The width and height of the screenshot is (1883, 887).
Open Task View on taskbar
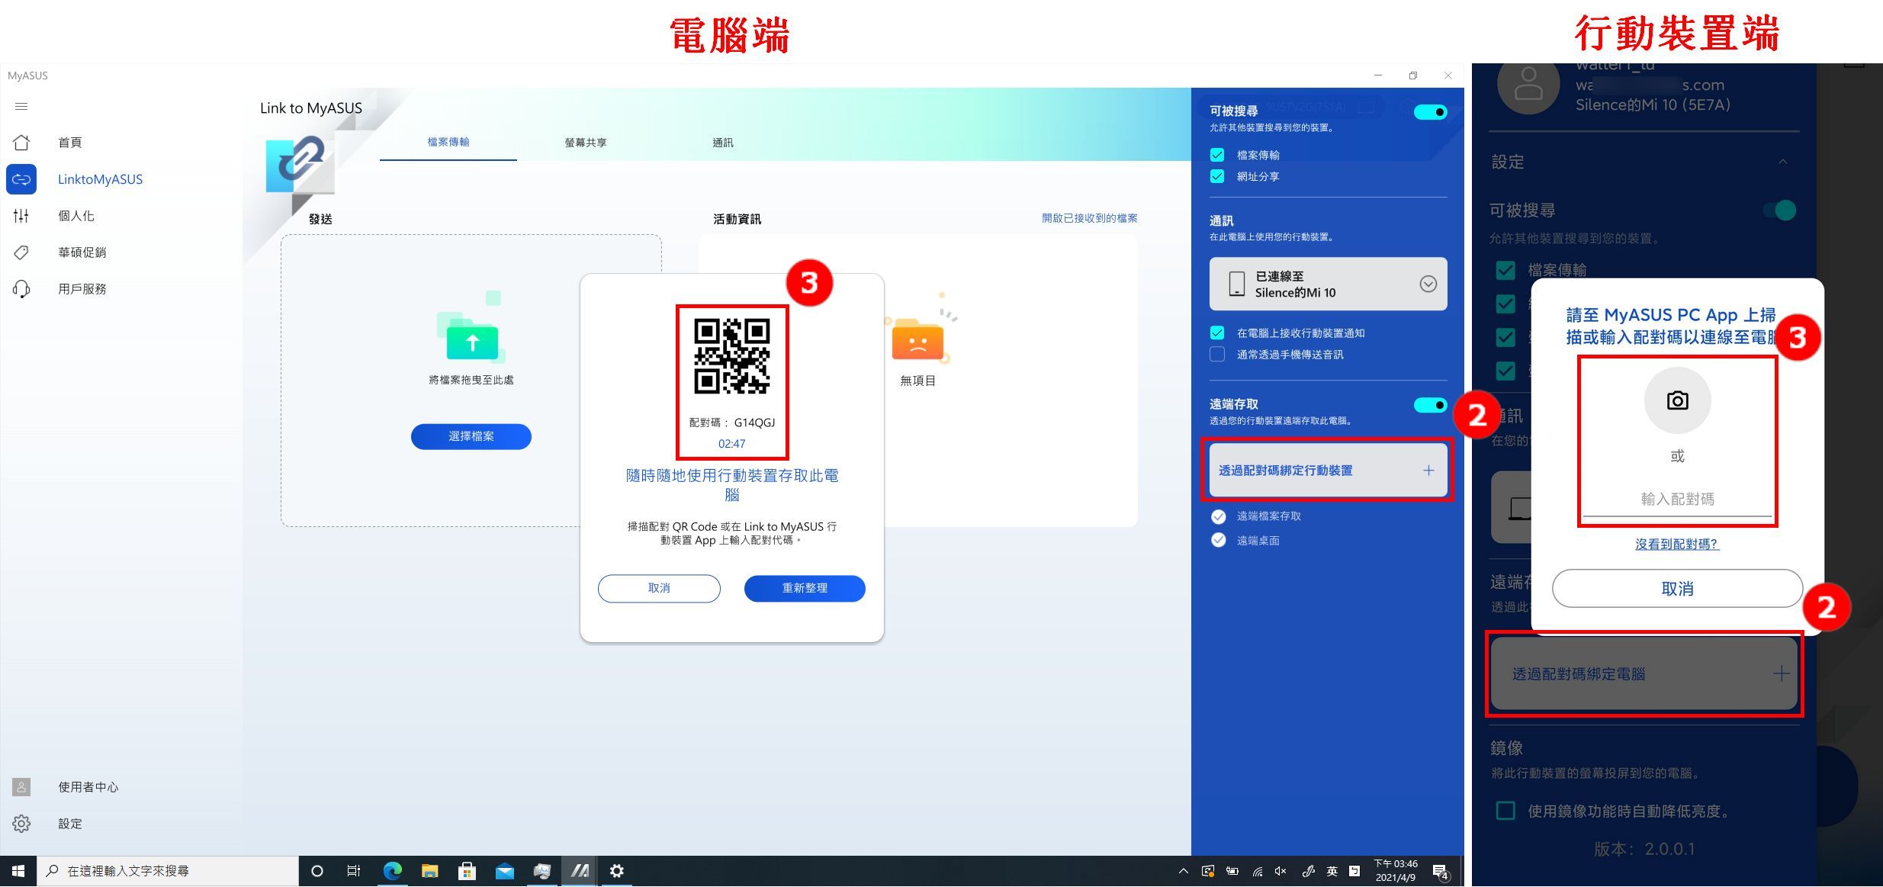[x=354, y=871]
